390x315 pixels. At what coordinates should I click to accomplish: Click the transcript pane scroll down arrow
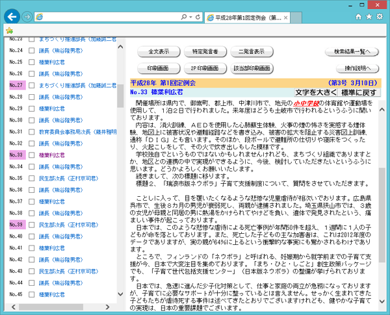(382, 301)
